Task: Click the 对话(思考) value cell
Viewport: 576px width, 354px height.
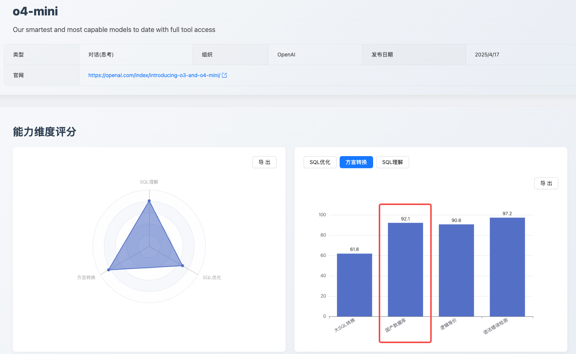Action: [x=136, y=55]
